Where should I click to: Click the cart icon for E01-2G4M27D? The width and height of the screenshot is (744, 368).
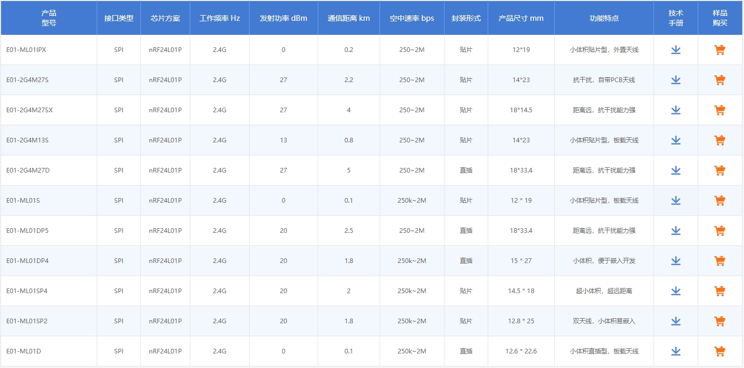coord(720,170)
